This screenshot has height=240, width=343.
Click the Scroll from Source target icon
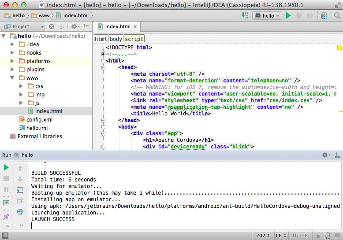click(x=52, y=26)
